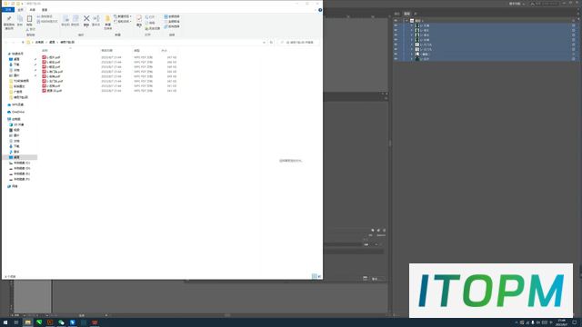Open the address bar history dropdown

264,43
